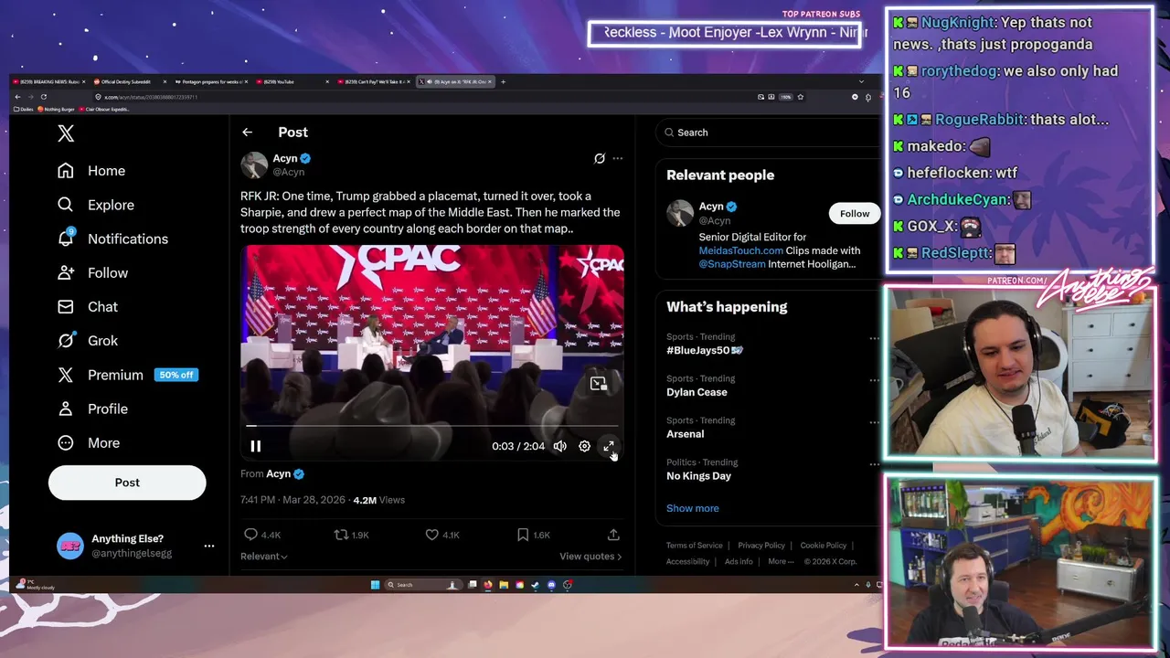Expand the footer More dropdown

(x=781, y=561)
